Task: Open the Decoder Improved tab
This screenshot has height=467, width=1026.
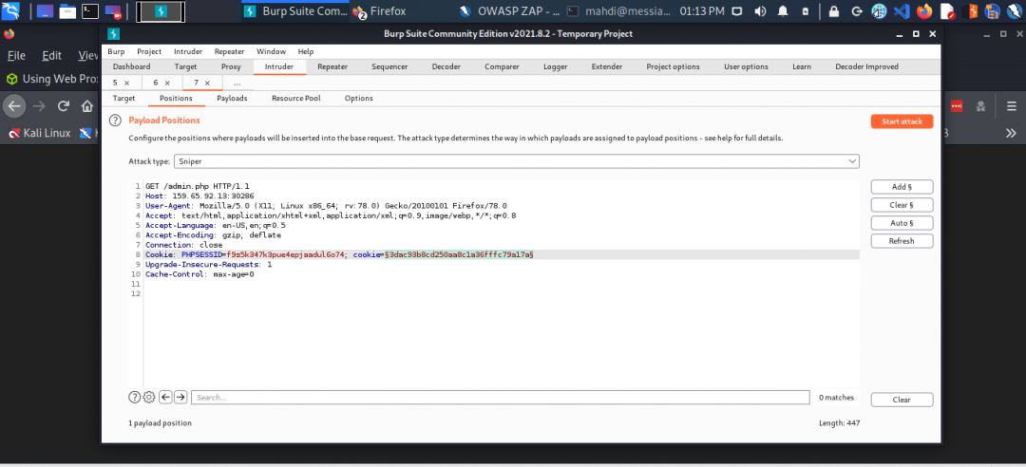Action: 867,66
